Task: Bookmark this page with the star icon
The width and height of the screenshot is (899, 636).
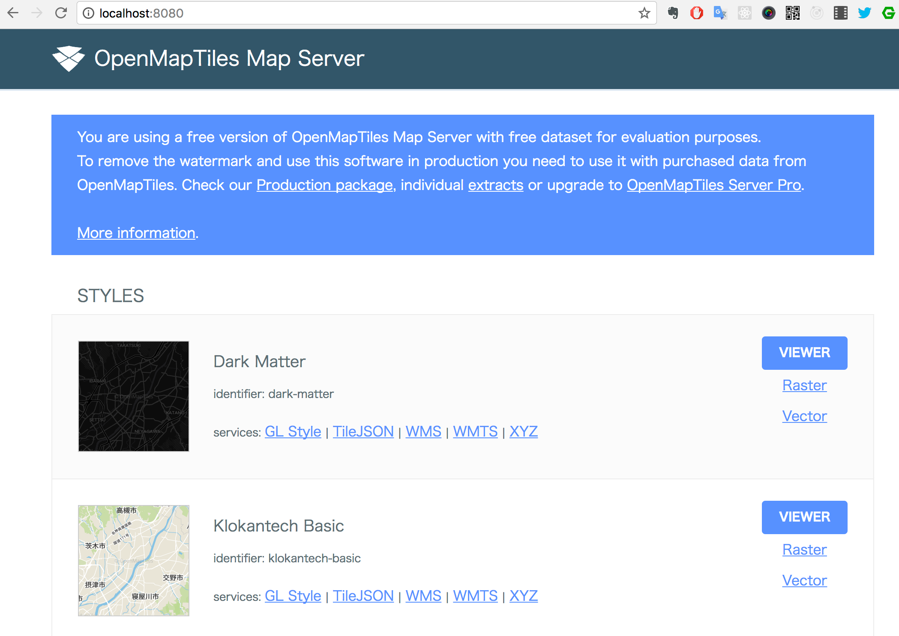Action: (x=644, y=13)
